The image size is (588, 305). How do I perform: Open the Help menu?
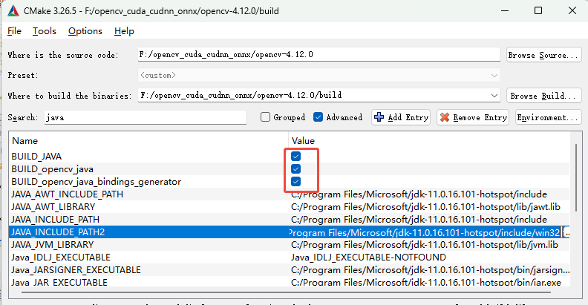(124, 31)
